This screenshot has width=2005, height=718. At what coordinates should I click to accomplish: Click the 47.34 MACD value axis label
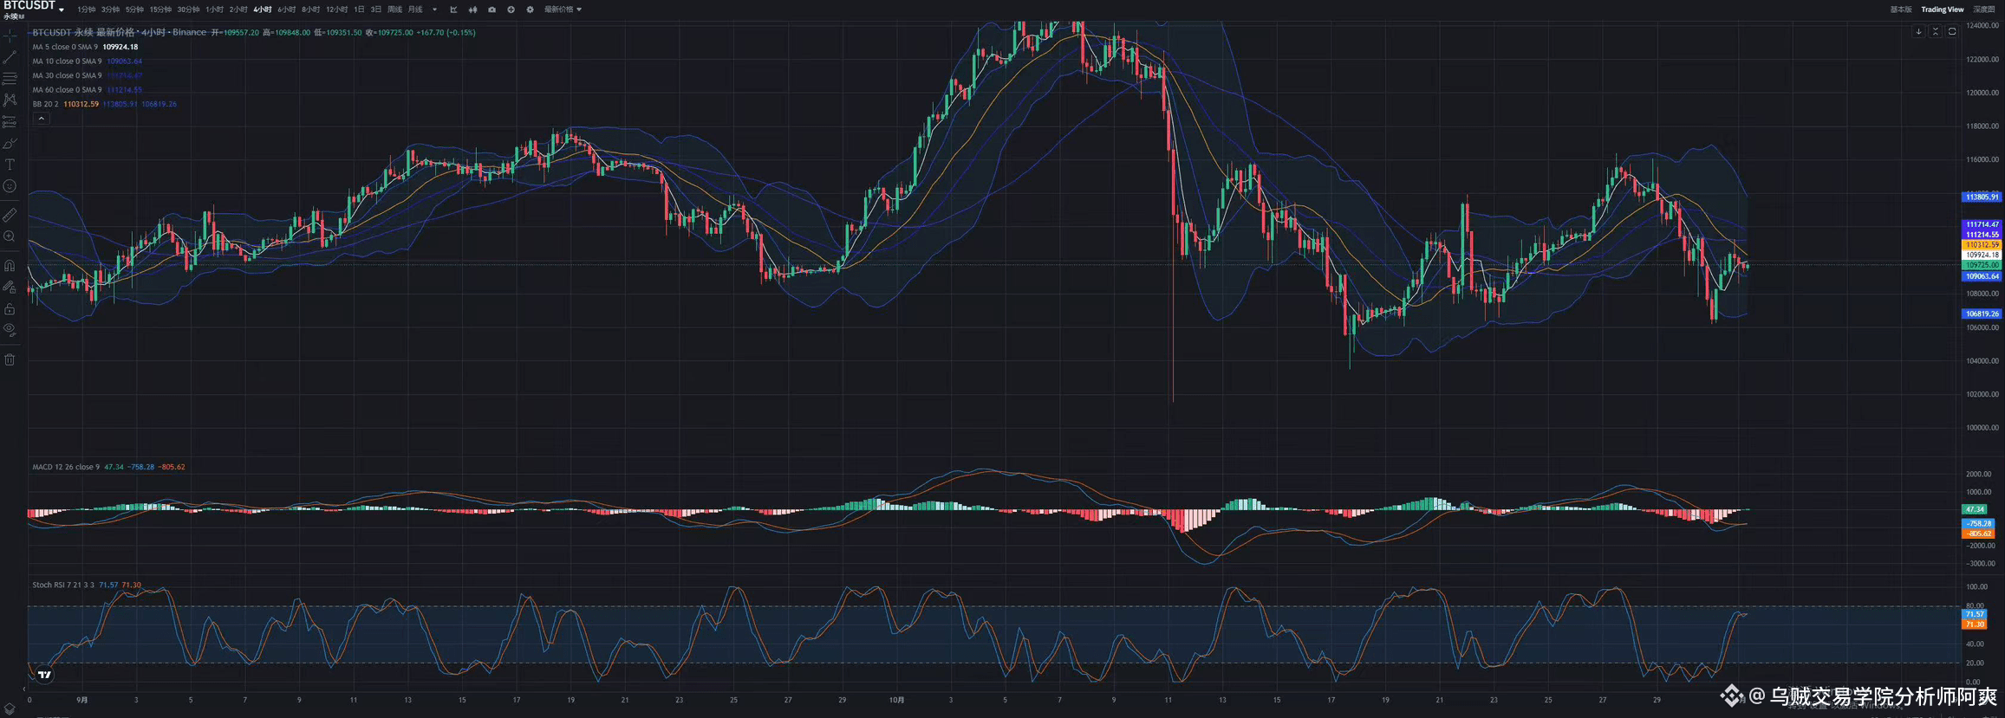(x=1975, y=509)
